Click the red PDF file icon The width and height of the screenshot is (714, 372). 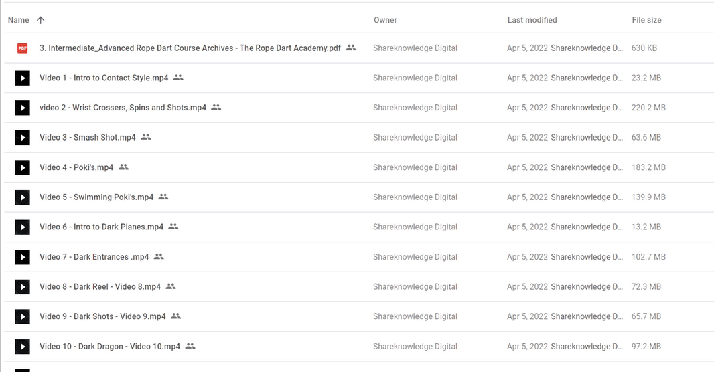(x=22, y=48)
